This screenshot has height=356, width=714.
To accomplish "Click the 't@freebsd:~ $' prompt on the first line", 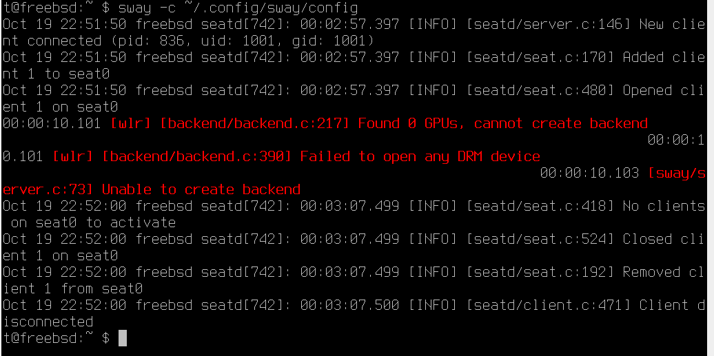I will 57,8.
